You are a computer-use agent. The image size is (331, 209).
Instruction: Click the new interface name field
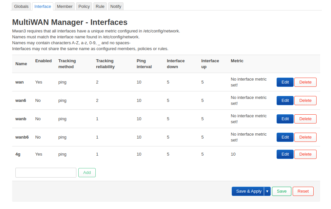click(46, 173)
